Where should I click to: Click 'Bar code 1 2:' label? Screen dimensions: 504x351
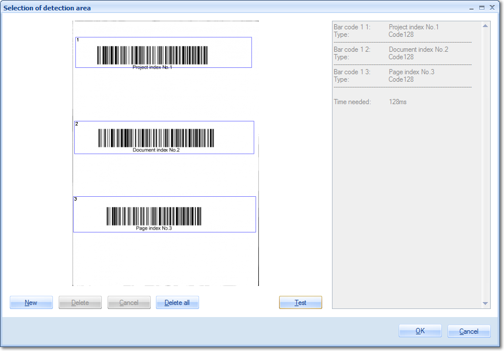click(352, 49)
